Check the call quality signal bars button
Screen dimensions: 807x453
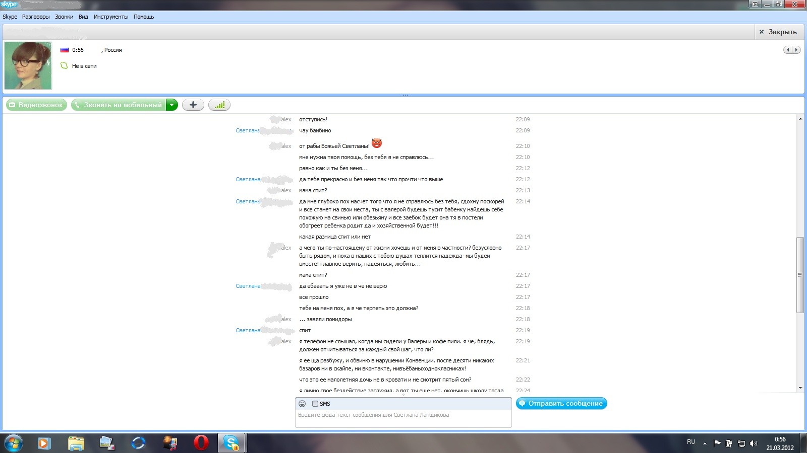point(219,105)
